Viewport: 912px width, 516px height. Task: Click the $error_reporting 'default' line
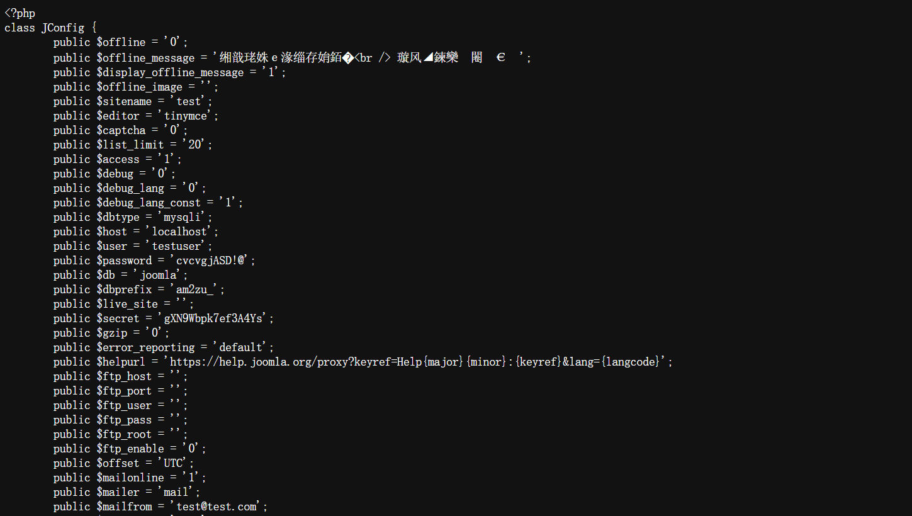[164, 347]
